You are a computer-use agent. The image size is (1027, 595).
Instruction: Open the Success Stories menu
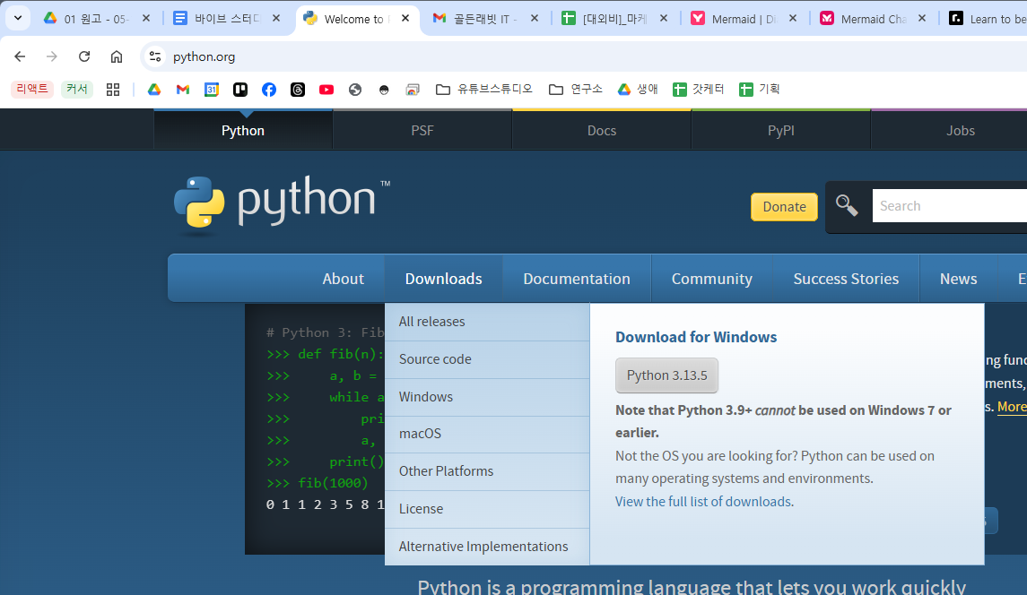pyautogui.click(x=846, y=279)
